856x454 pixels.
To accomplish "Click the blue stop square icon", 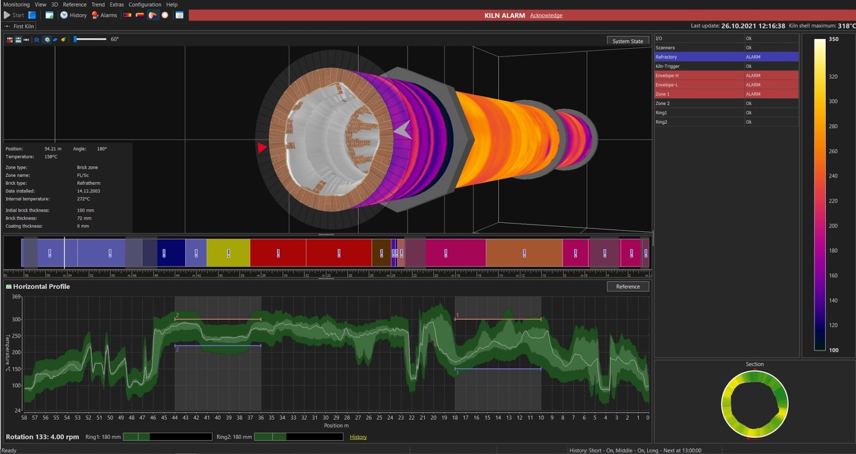I will pyautogui.click(x=32, y=15).
